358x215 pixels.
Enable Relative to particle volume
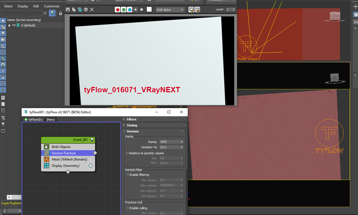(x=127, y=153)
